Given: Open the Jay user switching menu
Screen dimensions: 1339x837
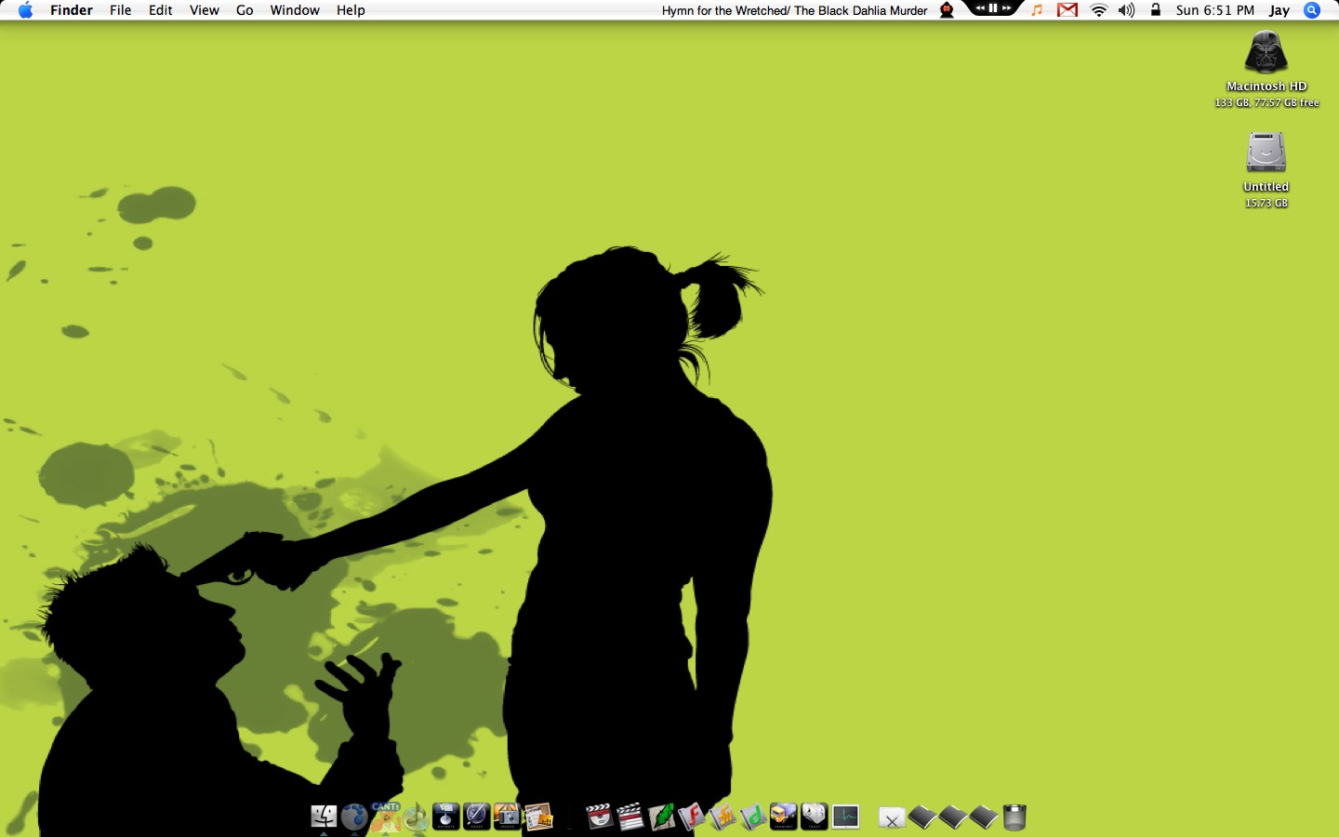Looking at the screenshot, I should tap(1279, 10).
